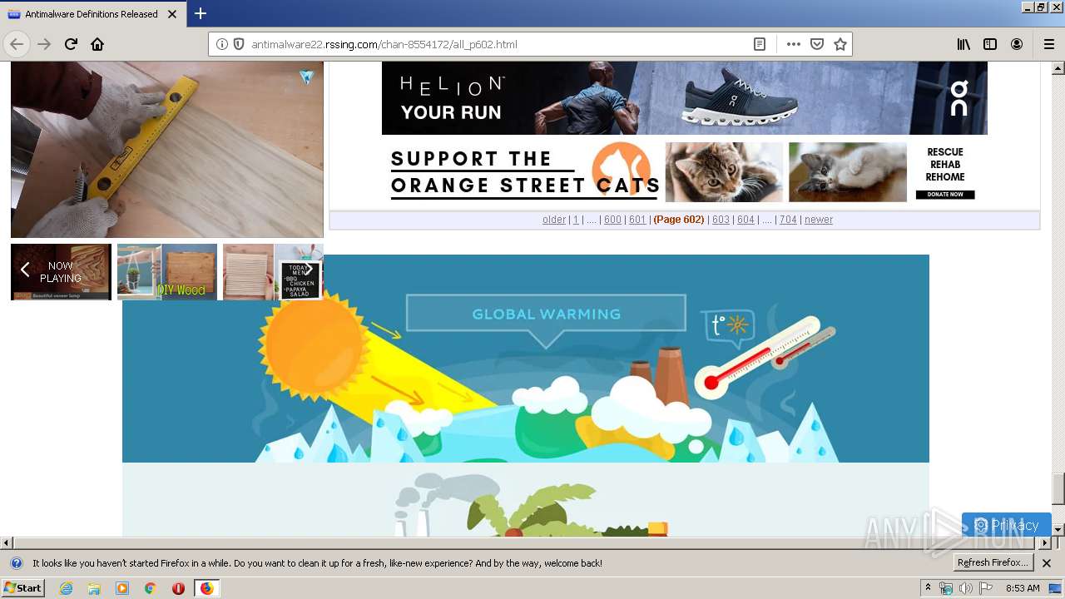Go to page 603 link

[x=721, y=220]
